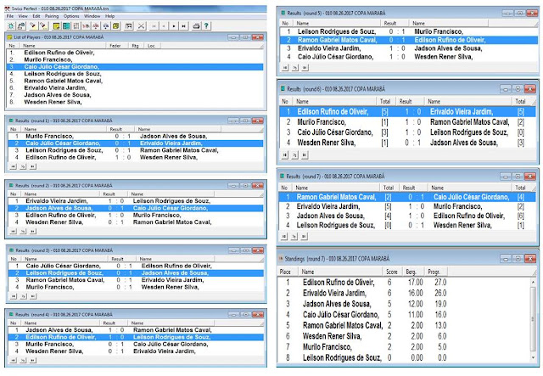Click the toolbar first-round navigation arrow
Image resolution: width=543 pixels, height=376 pixels.
(154, 25)
